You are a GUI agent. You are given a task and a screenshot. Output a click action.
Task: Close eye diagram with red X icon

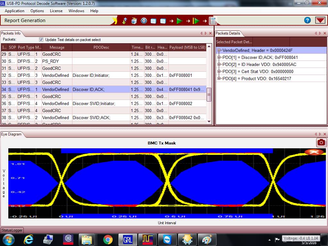[x=314, y=152]
